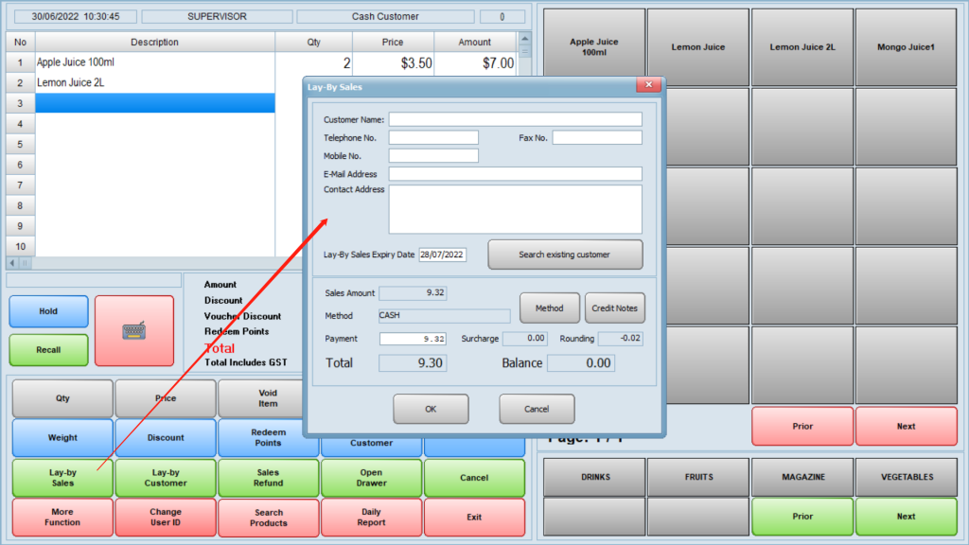The width and height of the screenshot is (969, 545).
Task: Click the Customer Name input field
Action: point(515,119)
